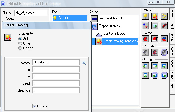Select the Change Sprite red pacman icon
This screenshot has width=175, height=112.
145,39
